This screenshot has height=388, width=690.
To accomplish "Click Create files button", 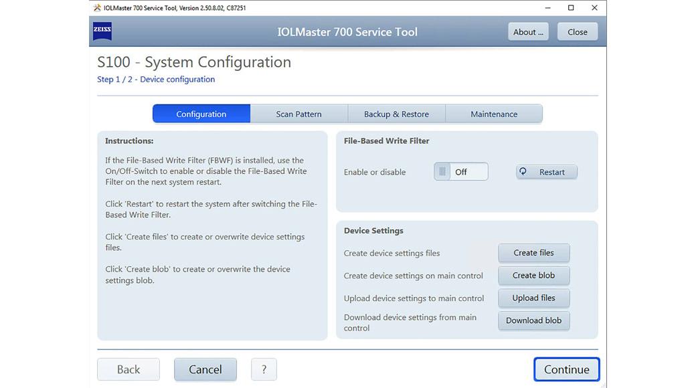I will click(534, 253).
